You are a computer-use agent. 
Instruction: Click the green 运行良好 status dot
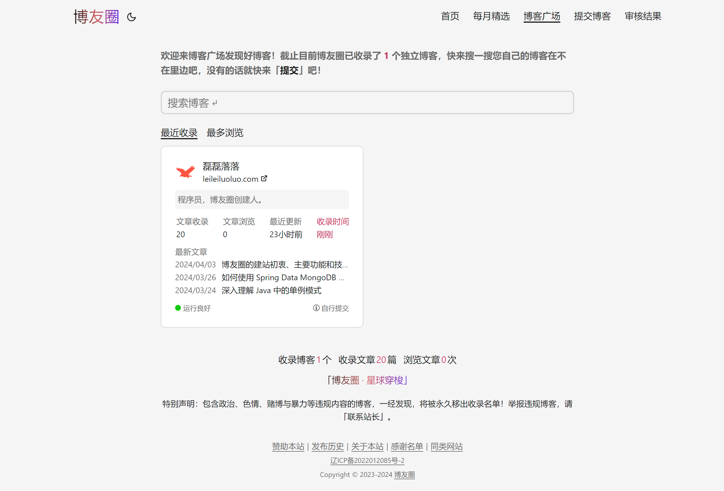178,308
